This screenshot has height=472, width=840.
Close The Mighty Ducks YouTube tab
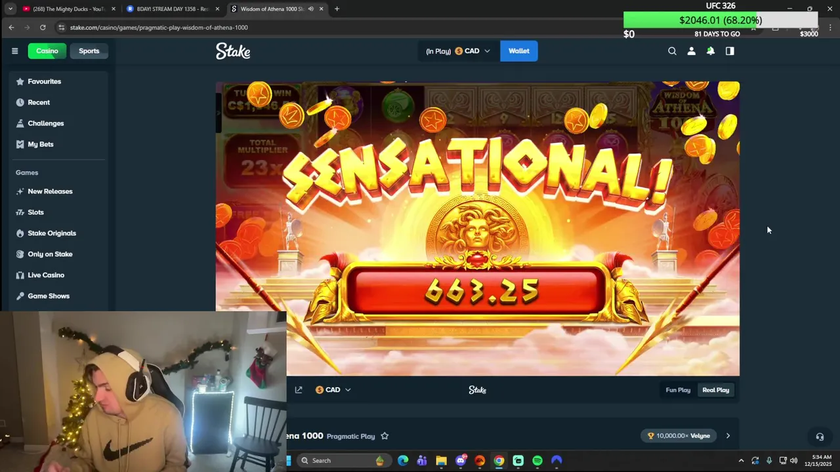pos(114,9)
